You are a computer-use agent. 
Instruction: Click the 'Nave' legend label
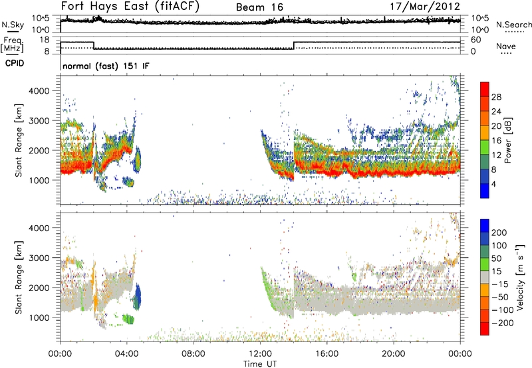pyautogui.click(x=506, y=46)
